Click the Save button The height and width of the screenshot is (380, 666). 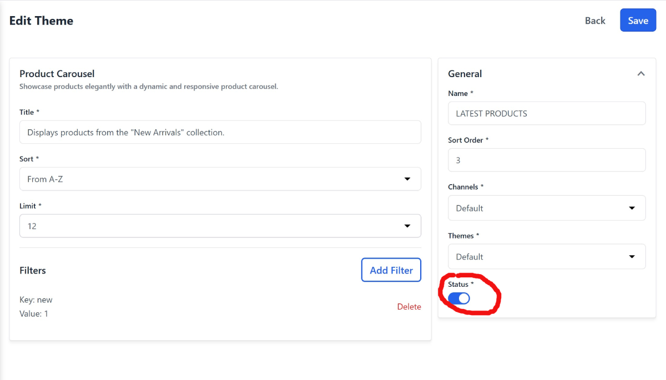638,21
